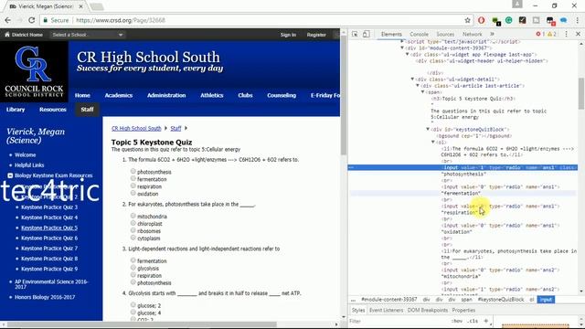Choose chloroplast radio button
The image size is (585, 329).
point(133,223)
